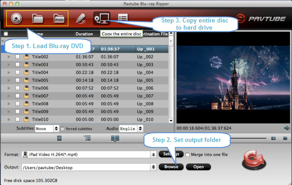Click the 00:50:43 duration cell of Title003
Image resolution: width=292 pixels, height=185 pixels.
tap(84, 65)
